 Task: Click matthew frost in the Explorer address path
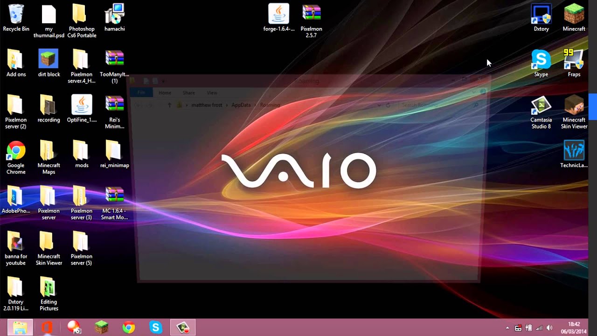point(207,105)
